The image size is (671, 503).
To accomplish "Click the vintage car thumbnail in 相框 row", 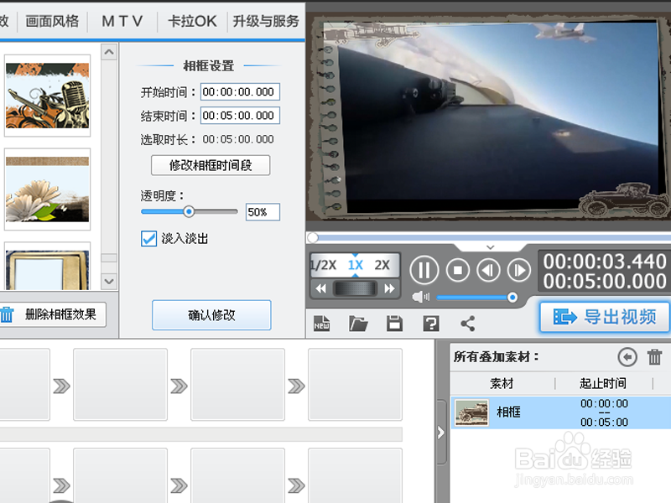I will pos(471,412).
